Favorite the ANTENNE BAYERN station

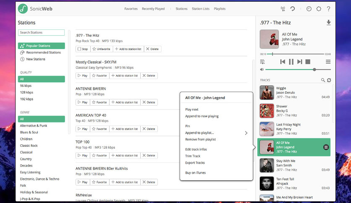click(x=100, y=102)
